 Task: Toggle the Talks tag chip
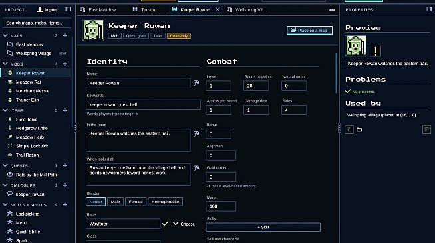158,36
